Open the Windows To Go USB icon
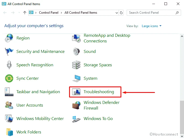Image resolution: width=184 pixels, height=138 pixels. coord(76,119)
